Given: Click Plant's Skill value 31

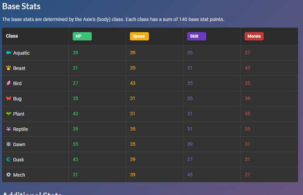Looking at the screenshot, I should (x=190, y=114).
